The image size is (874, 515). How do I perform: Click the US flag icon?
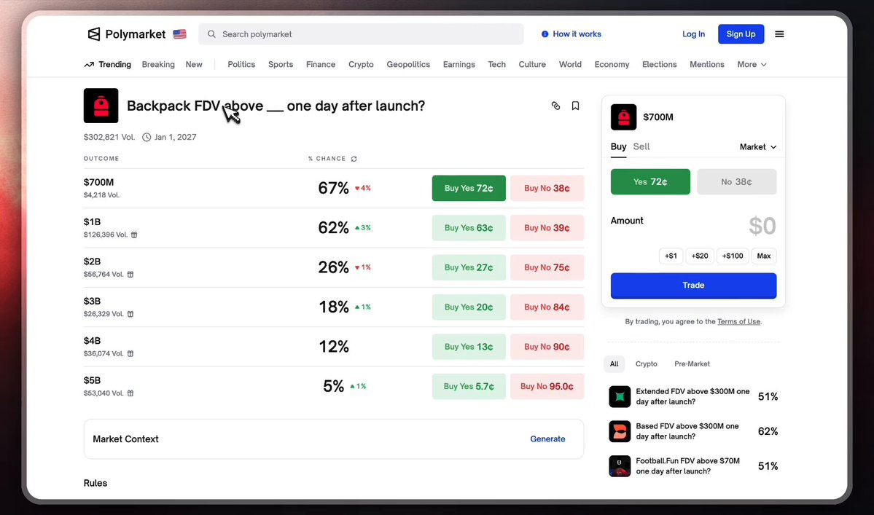click(x=179, y=34)
